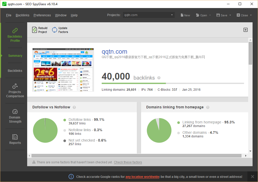The image size is (258, 182).
Task: Open Projects Comparison in the sidebar
Action: click(15, 90)
